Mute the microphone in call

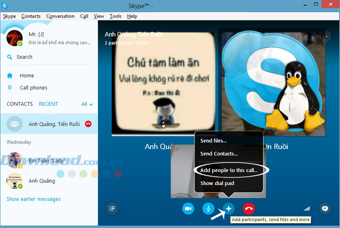click(x=208, y=209)
